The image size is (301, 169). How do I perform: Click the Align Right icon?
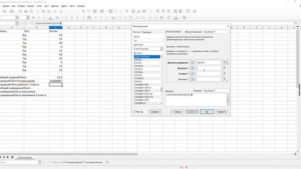(x=77, y=18)
